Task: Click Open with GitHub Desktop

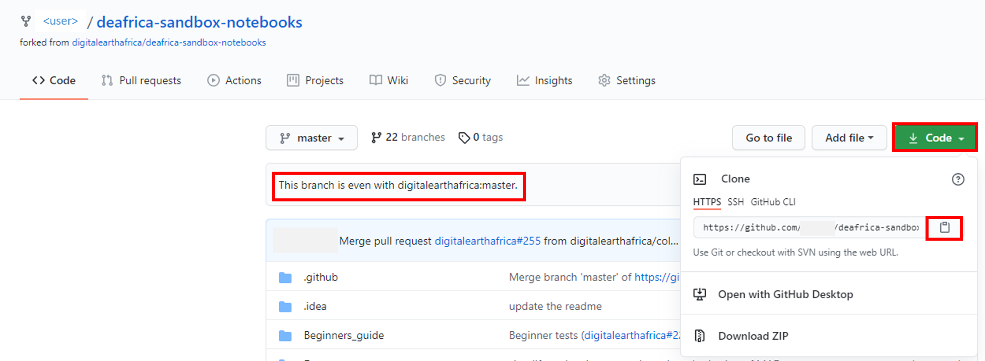Action: (x=785, y=295)
